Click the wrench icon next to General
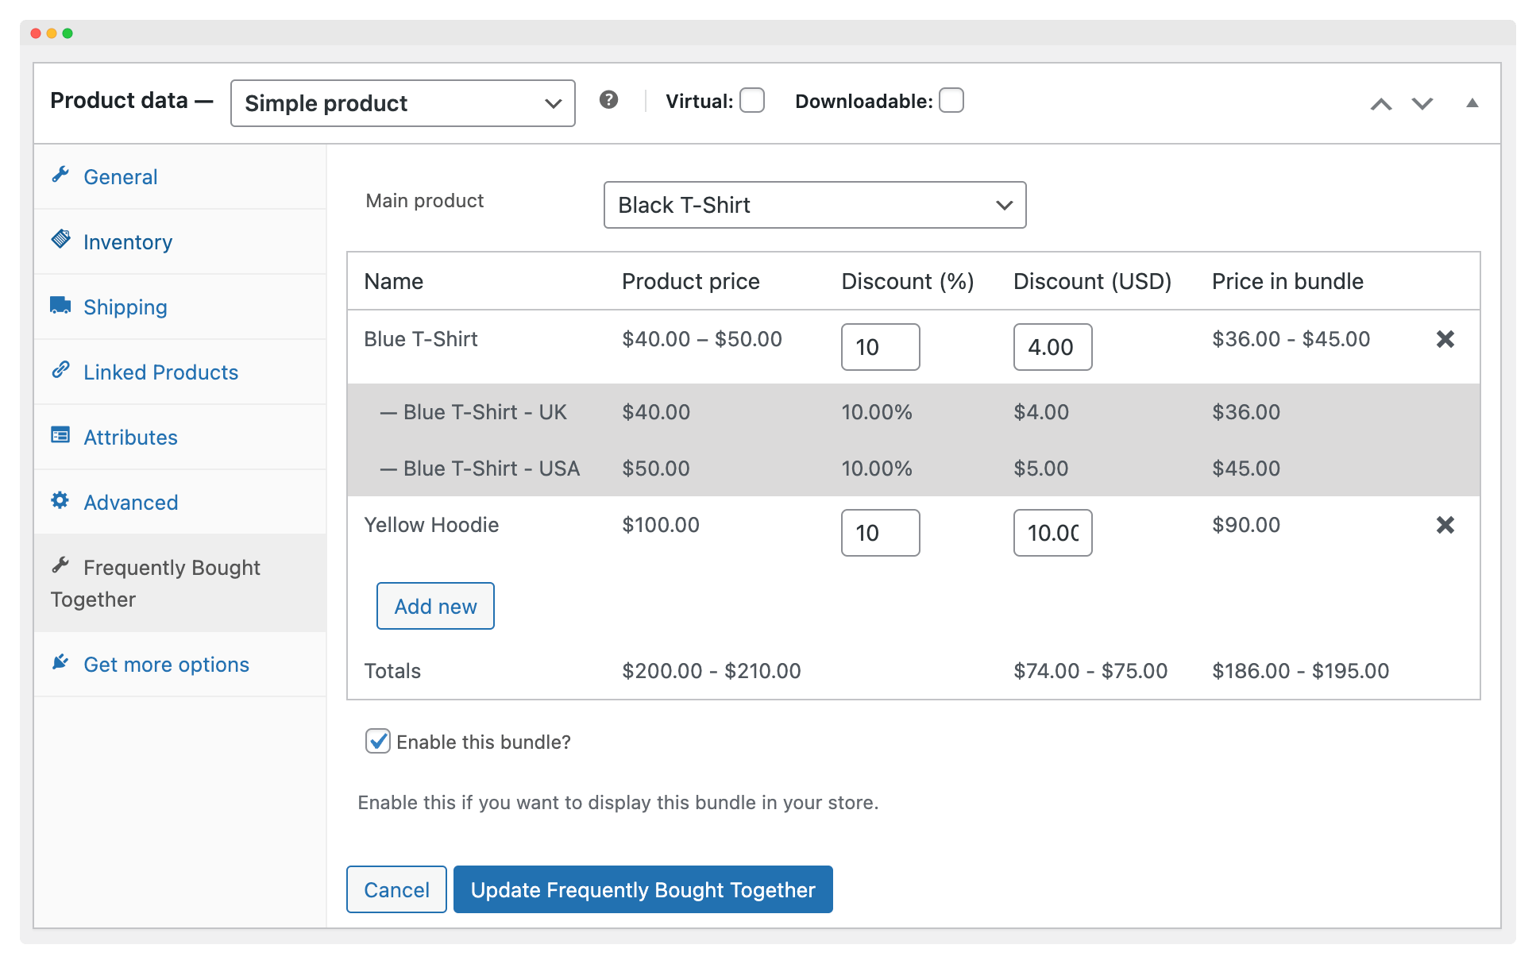This screenshot has width=1536, height=964. click(x=60, y=175)
